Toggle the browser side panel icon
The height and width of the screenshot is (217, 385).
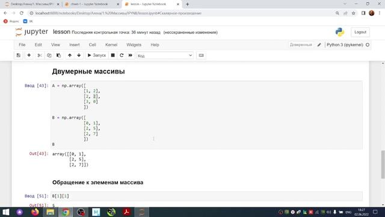363,13
